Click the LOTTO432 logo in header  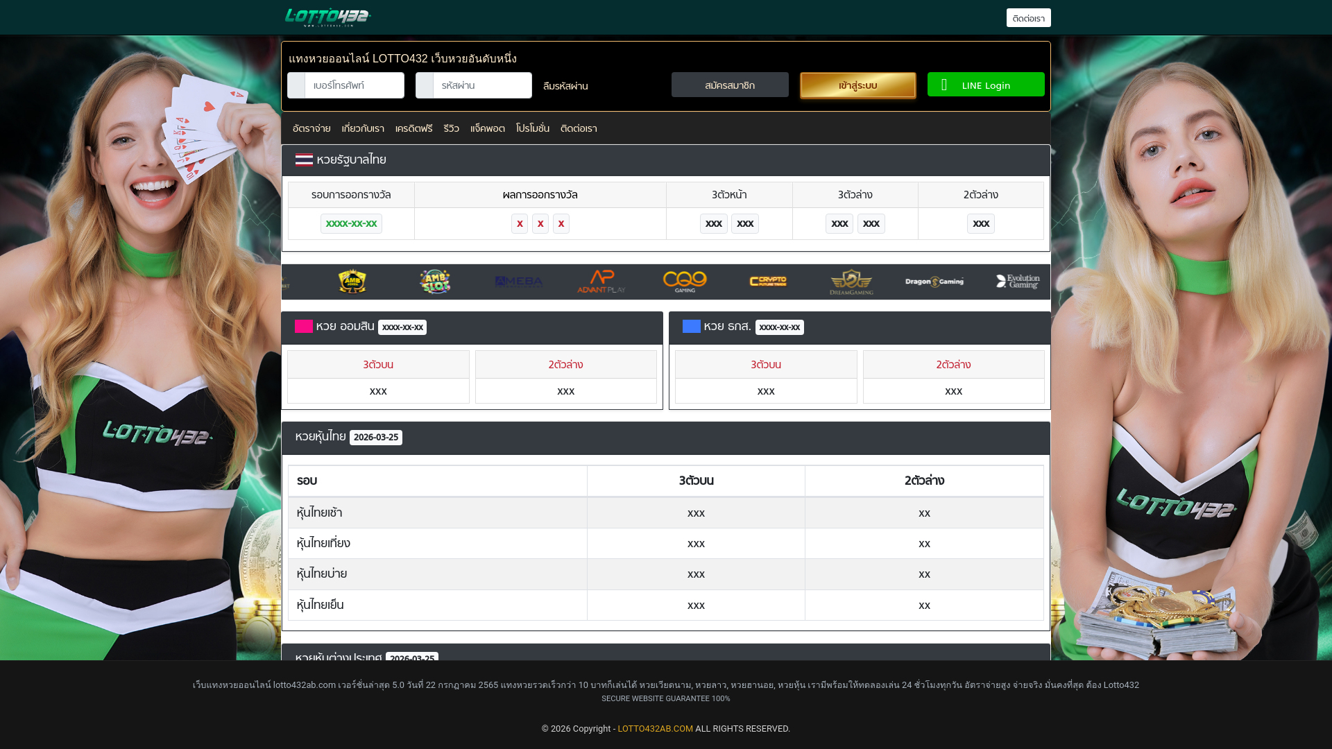pyautogui.click(x=327, y=17)
